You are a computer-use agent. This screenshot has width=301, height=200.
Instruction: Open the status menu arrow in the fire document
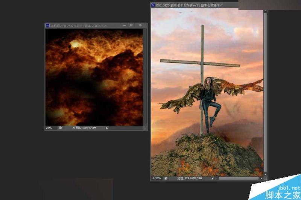coord(107,128)
